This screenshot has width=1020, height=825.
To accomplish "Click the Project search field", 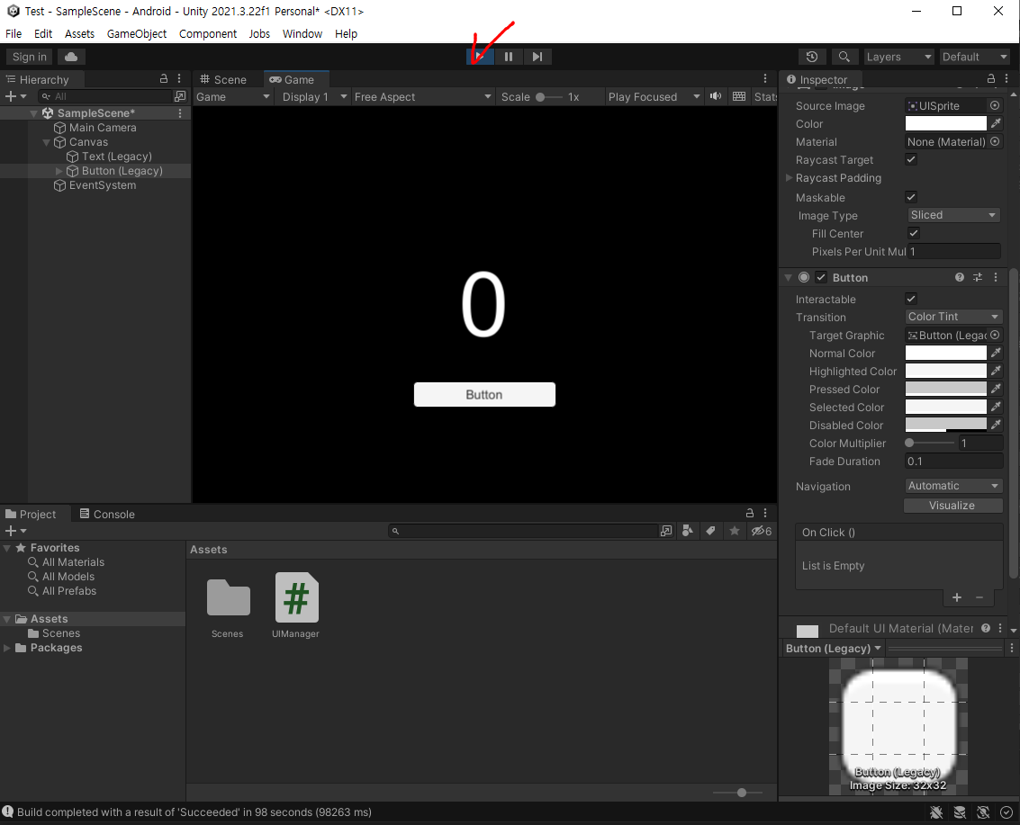I will (523, 531).
